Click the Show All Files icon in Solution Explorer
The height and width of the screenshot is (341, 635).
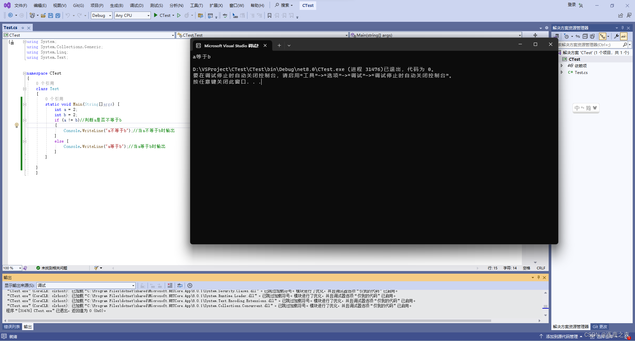point(592,36)
